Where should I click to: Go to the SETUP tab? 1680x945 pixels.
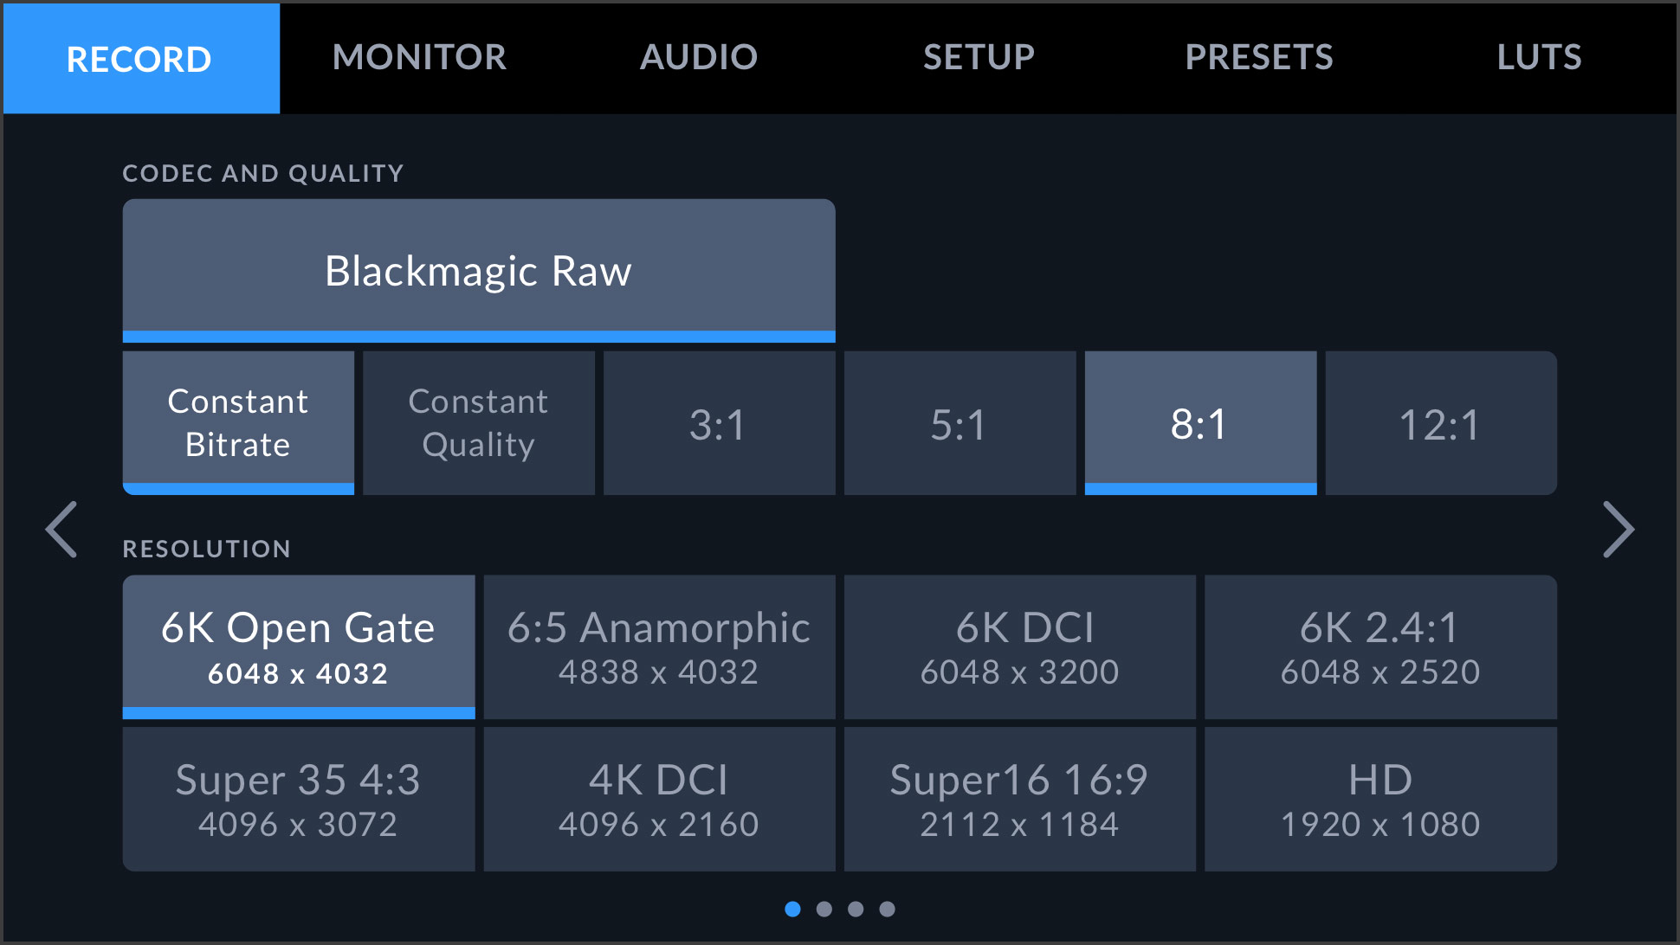(x=978, y=57)
